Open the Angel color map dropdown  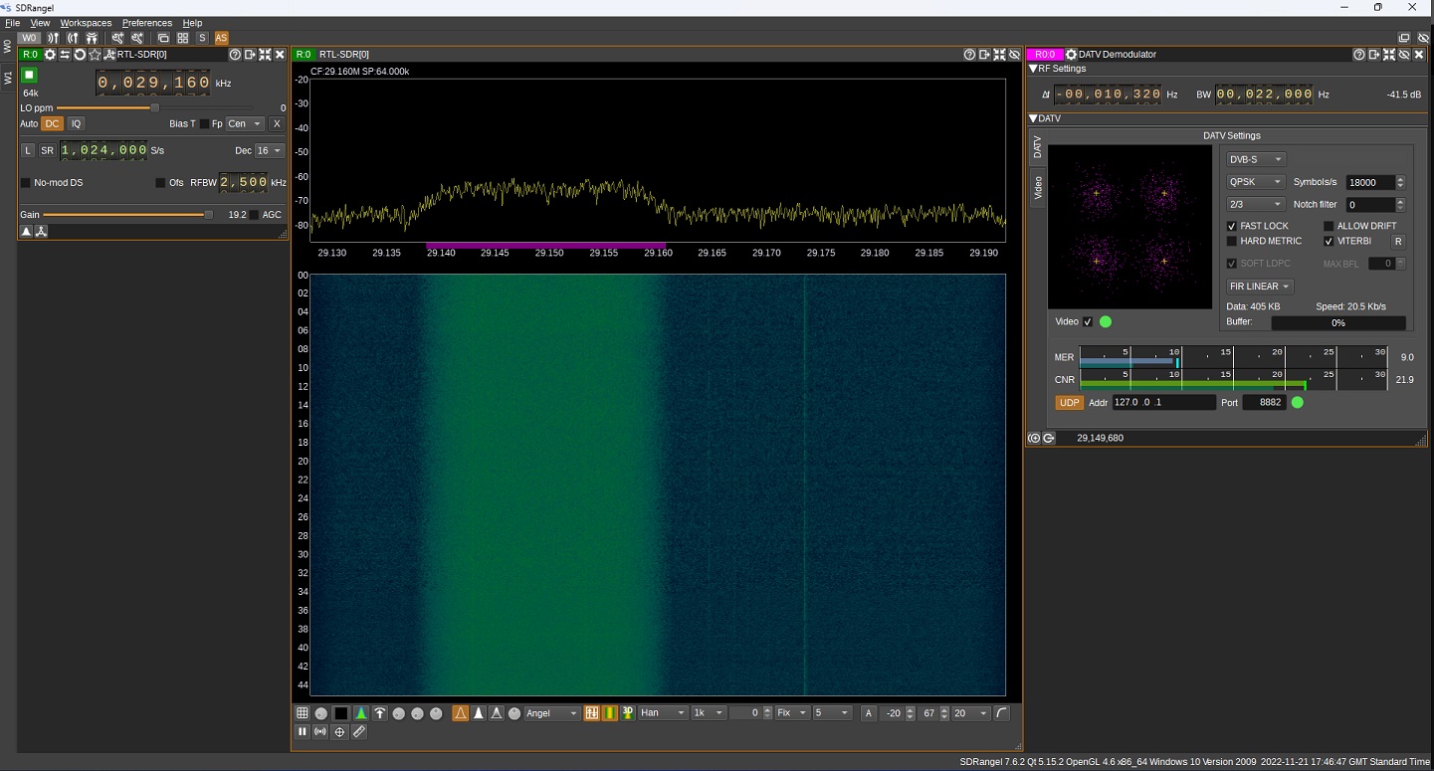coord(552,713)
